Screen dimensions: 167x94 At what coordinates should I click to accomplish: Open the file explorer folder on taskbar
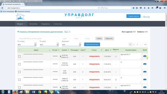pyautogui.click(x=27, y=92)
